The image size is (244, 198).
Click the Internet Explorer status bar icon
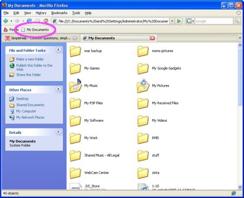tap(234, 193)
